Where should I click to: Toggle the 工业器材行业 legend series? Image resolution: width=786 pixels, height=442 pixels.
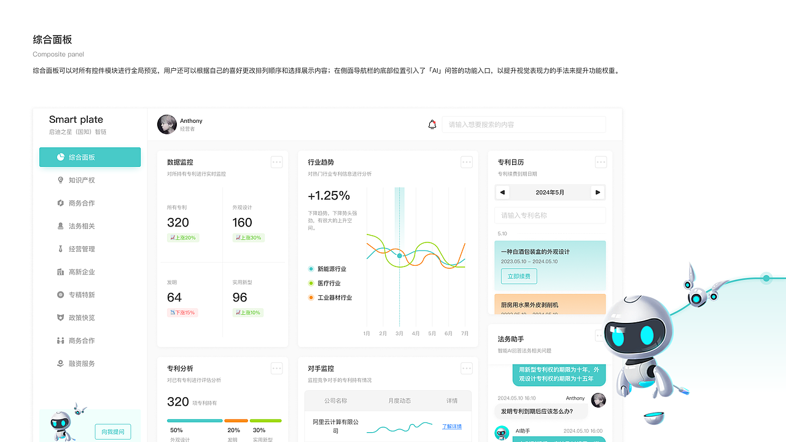330,298
